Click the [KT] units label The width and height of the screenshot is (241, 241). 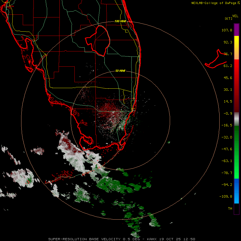(x=229, y=18)
